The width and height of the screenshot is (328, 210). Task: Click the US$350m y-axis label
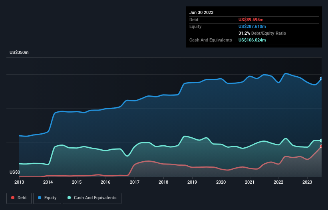19,52
